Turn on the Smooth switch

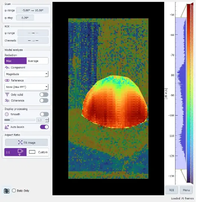(x=44, y=114)
